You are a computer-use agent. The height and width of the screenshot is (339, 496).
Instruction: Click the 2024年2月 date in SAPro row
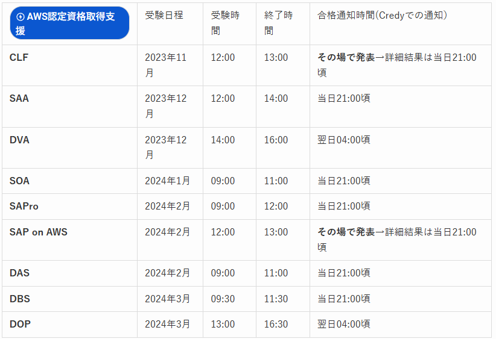pyautogui.click(x=167, y=207)
